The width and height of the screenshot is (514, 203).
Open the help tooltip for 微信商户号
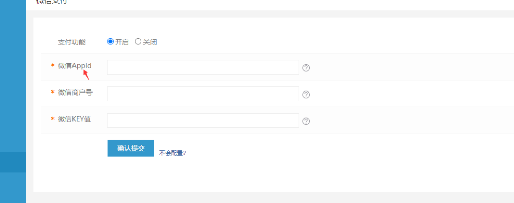click(x=306, y=95)
